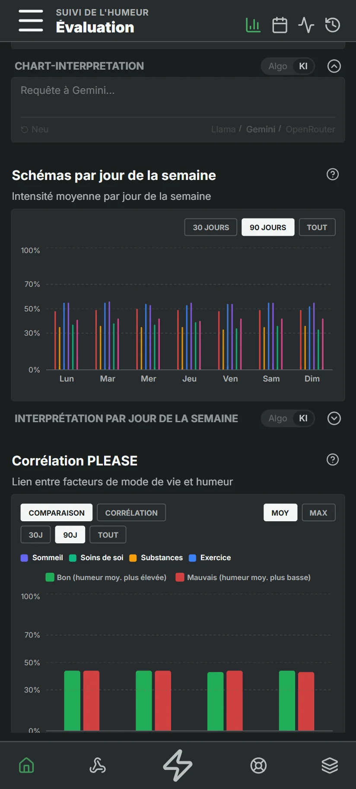
Task: Go to home in bottom navigation
Action: click(x=26, y=765)
